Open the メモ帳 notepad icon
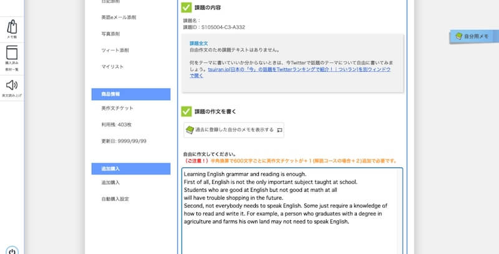The width and height of the screenshot is (499, 254). (x=12, y=27)
